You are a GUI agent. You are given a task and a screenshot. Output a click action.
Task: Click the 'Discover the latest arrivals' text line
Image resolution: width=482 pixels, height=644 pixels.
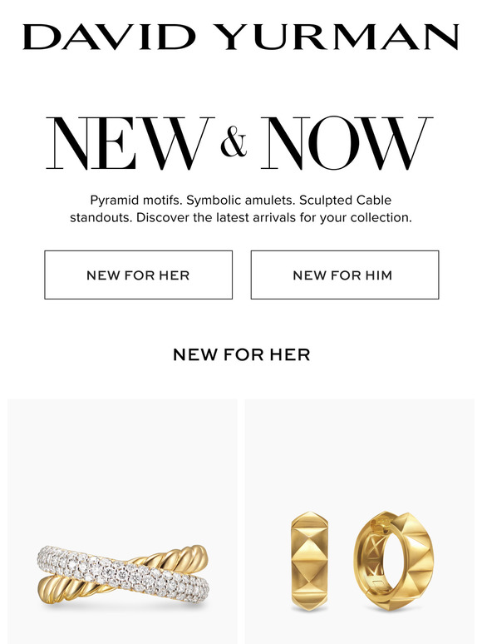coord(240,217)
